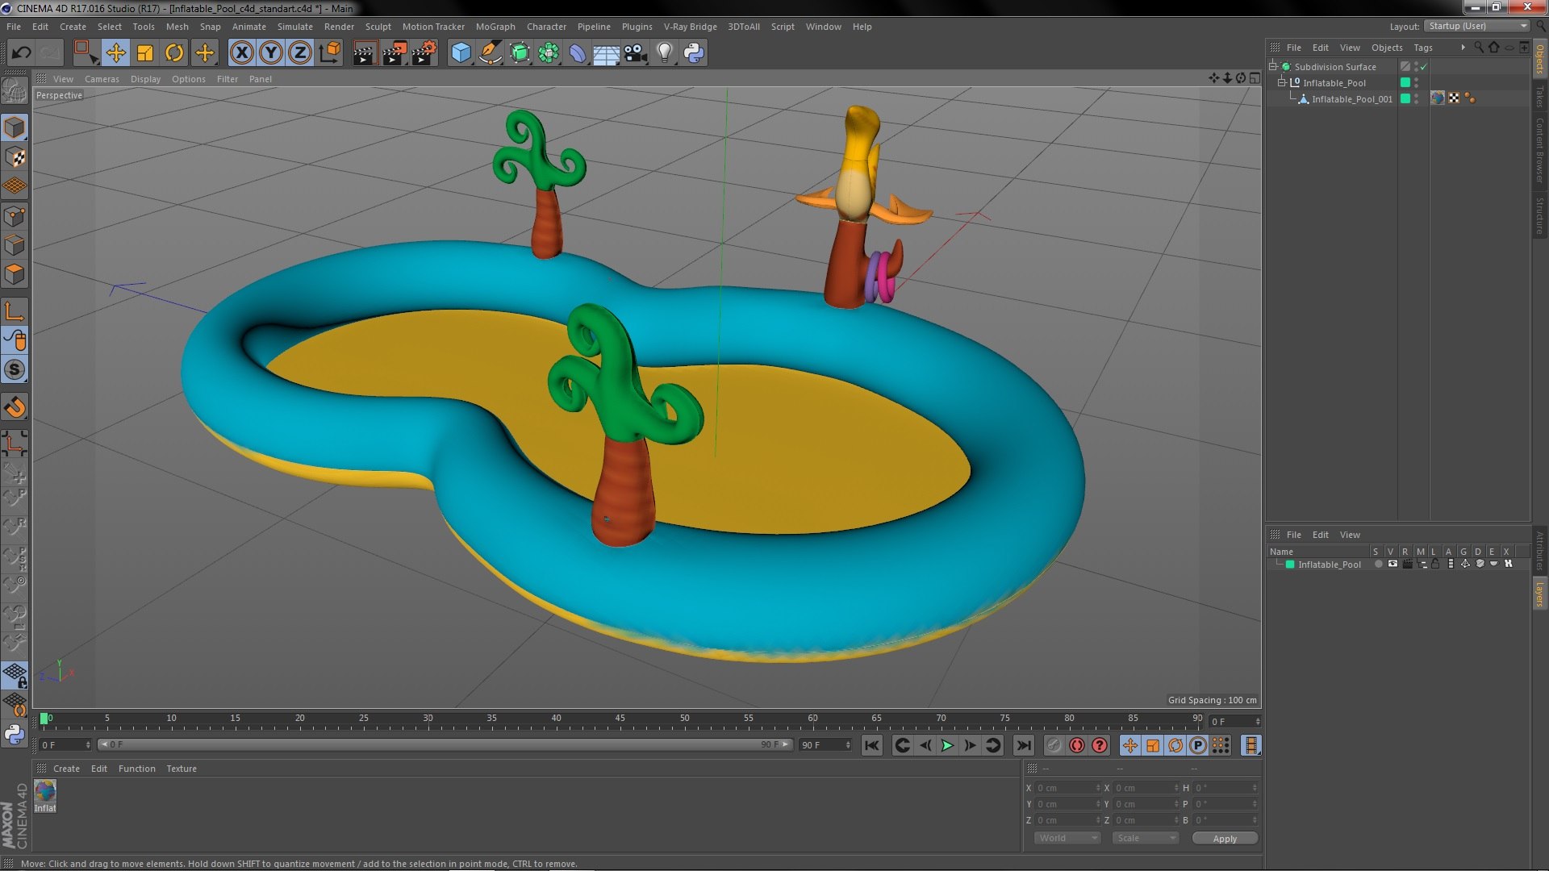Image resolution: width=1549 pixels, height=871 pixels.
Task: Click the Spline pen tool icon
Action: pos(490,53)
